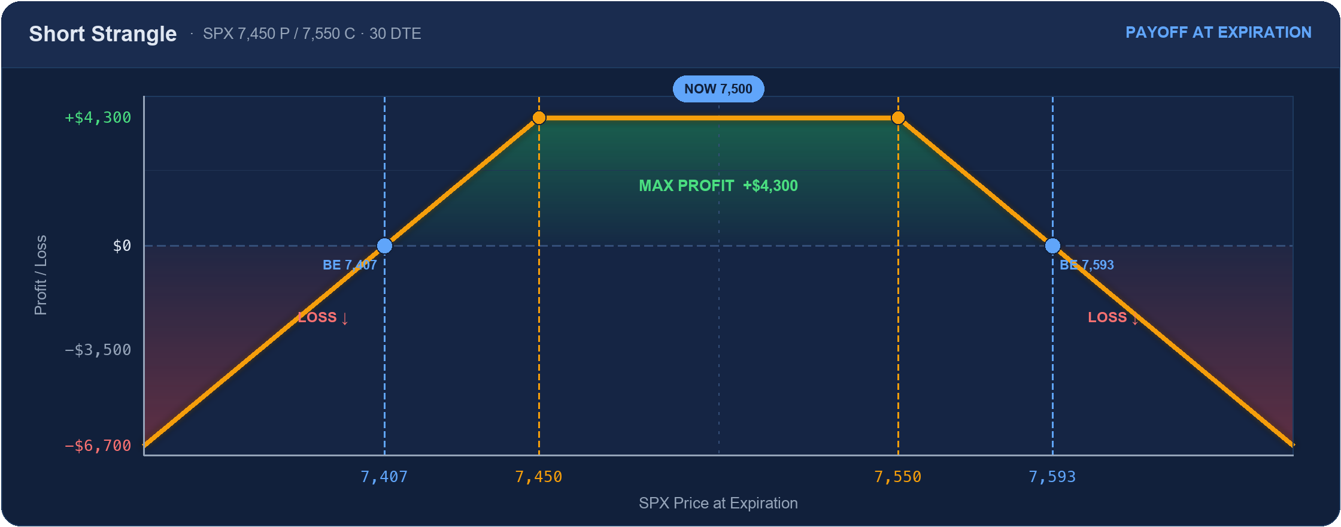
Task: Click the MAX PROFIT +$4,300 label
Action: [x=718, y=186]
